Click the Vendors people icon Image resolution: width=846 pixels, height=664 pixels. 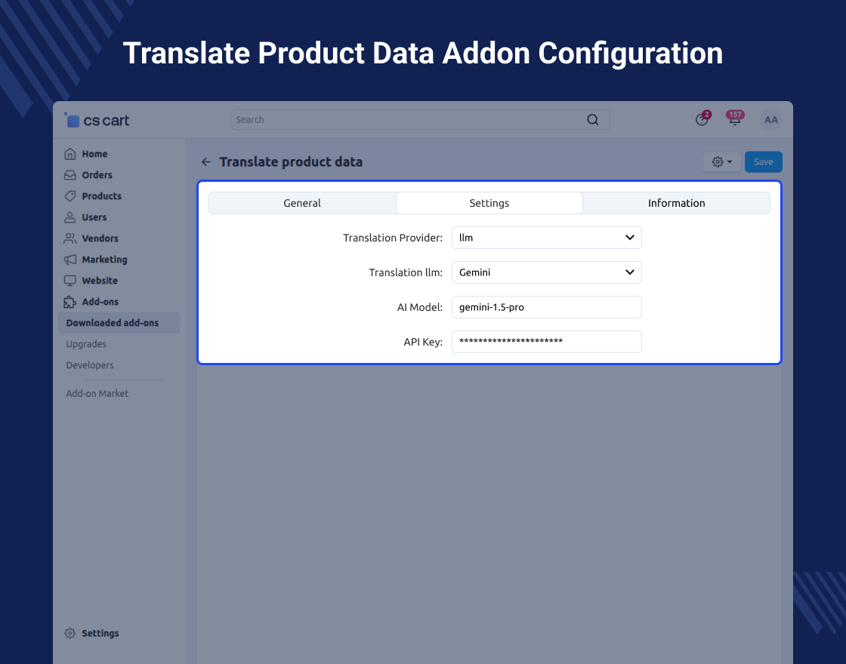[70, 238]
